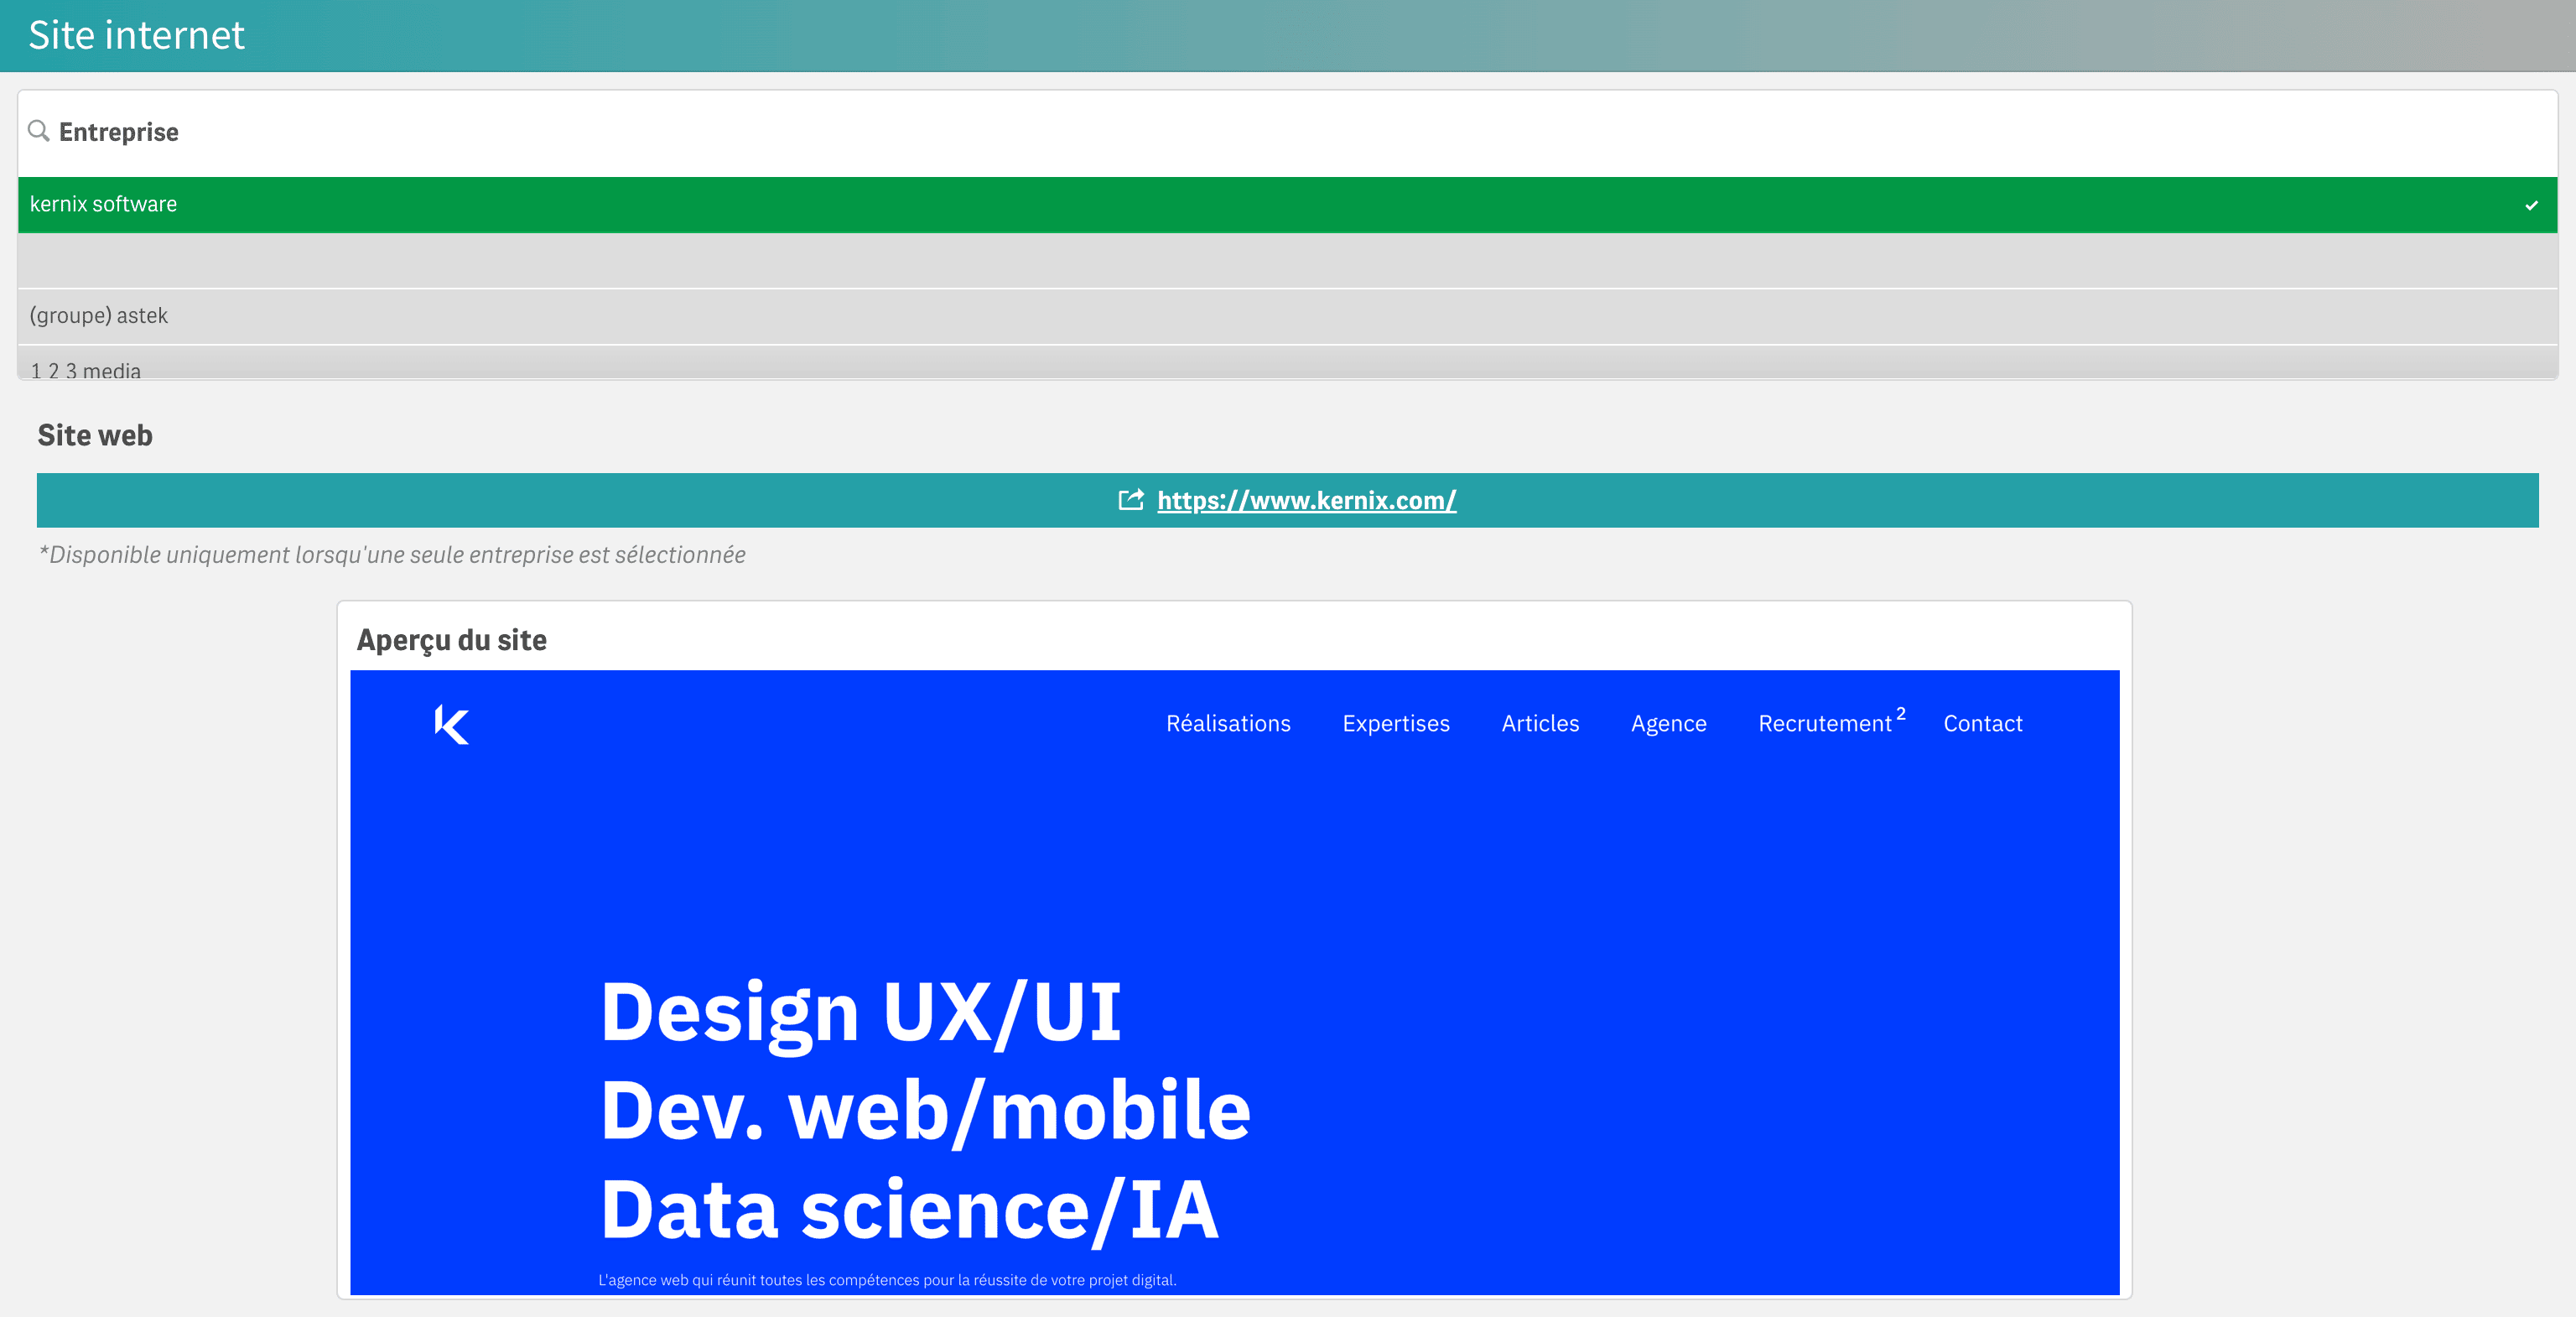Open Articles in the site preview
Screen dimensions: 2576x1317
(x=1540, y=723)
